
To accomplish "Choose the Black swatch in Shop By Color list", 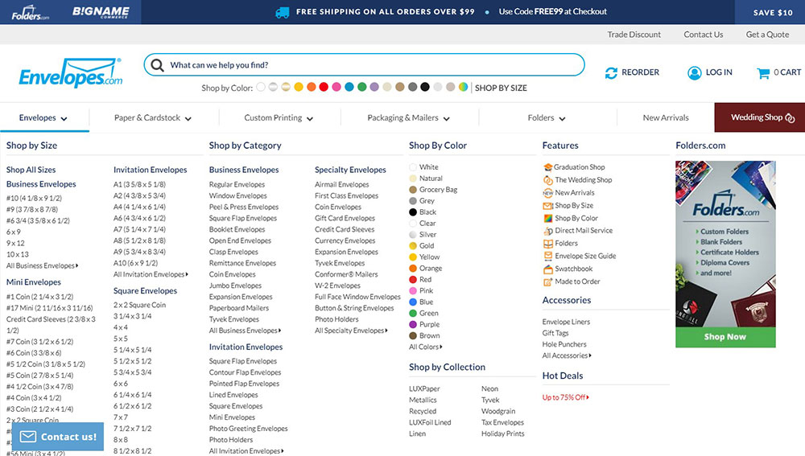I will [413, 212].
